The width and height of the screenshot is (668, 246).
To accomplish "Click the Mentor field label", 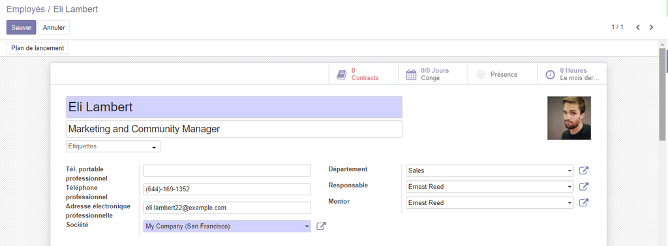I will 339,201.
